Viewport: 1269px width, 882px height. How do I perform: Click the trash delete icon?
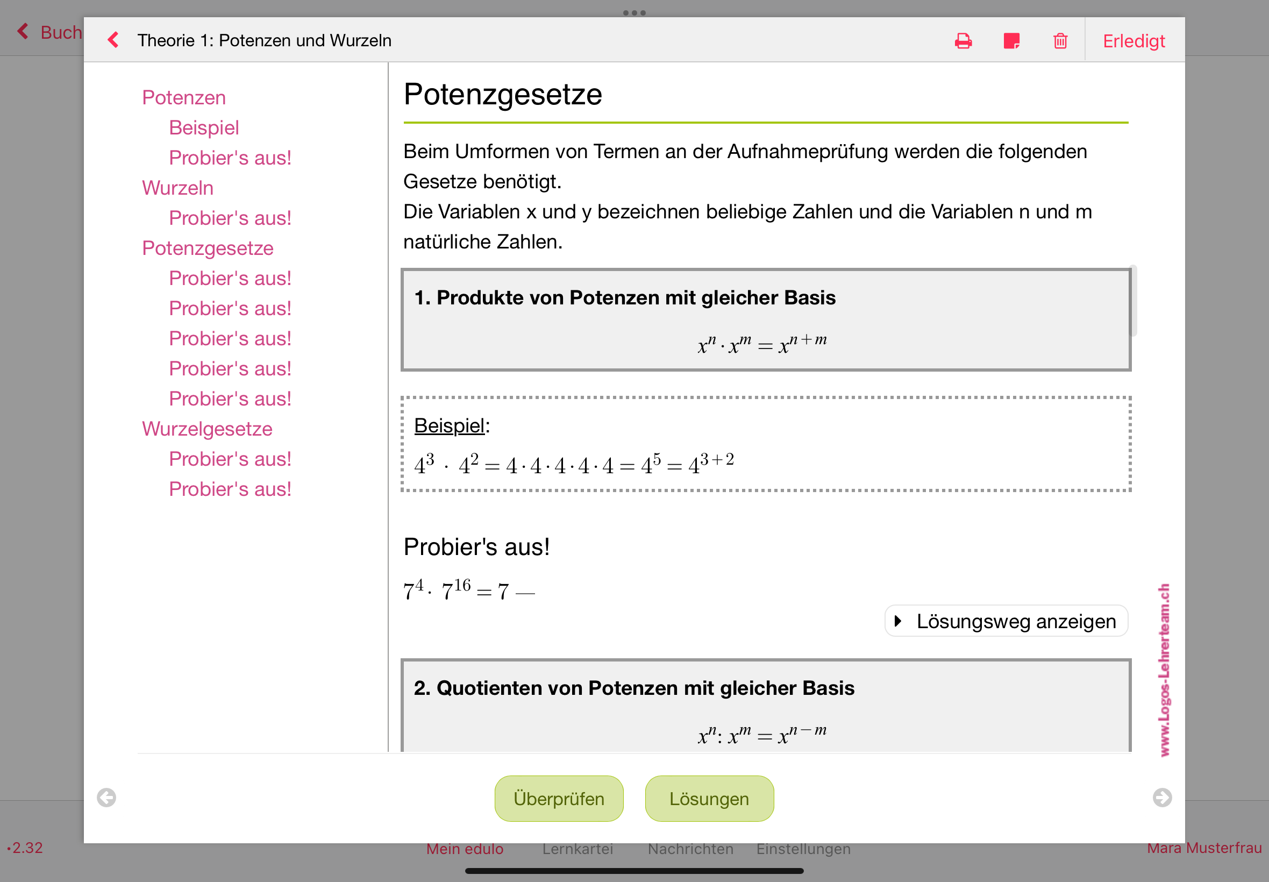1060,41
